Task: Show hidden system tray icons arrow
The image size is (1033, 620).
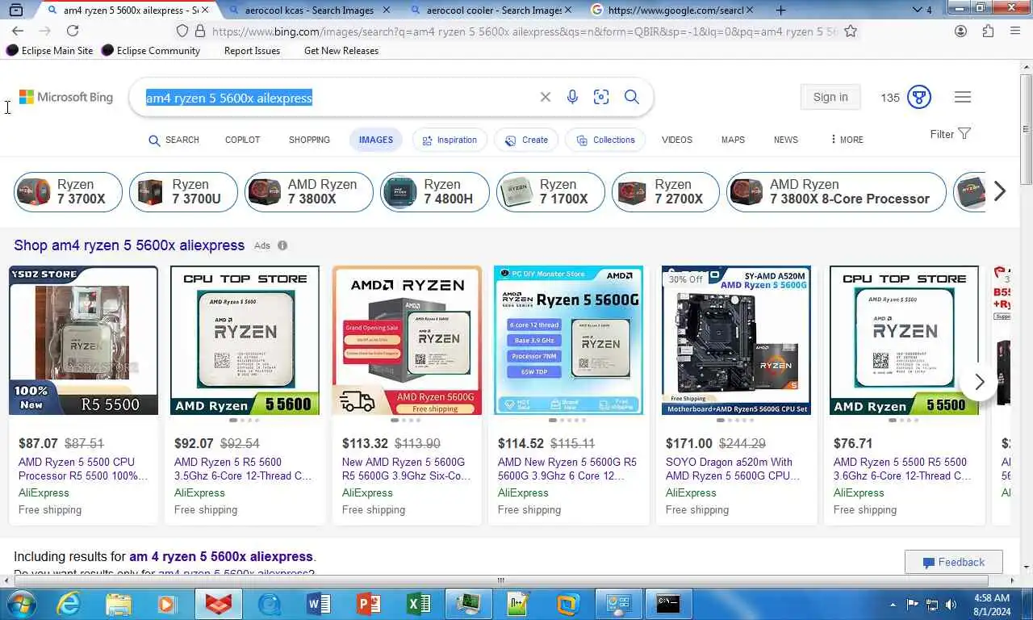Action: 893,604
